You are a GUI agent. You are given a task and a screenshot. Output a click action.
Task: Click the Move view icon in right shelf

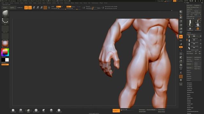point(181,57)
